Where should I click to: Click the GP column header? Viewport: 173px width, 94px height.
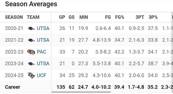click(x=62, y=17)
